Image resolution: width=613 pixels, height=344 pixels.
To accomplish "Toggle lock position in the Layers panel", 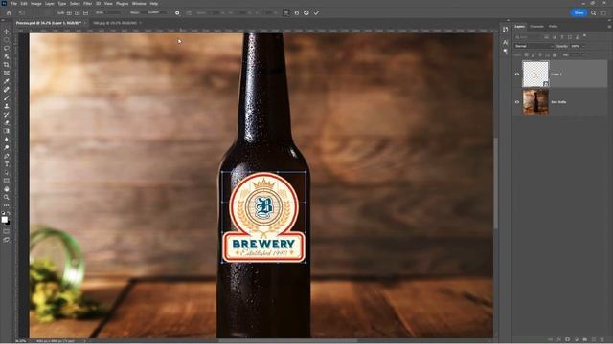I will click(540, 55).
